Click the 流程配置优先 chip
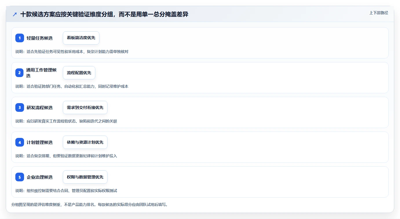 click(79, 73)
